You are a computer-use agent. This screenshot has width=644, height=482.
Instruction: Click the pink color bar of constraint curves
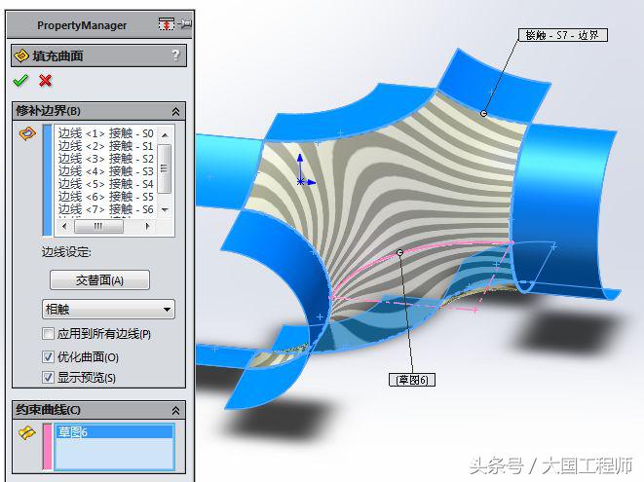[48, 447]
